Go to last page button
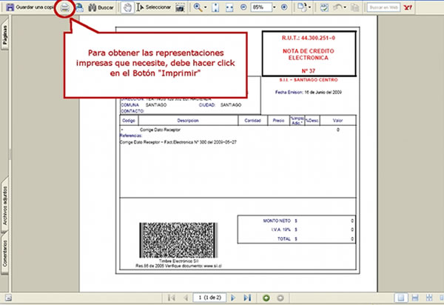The width and height of the screenshot is (444, 305). coord(247,298)
